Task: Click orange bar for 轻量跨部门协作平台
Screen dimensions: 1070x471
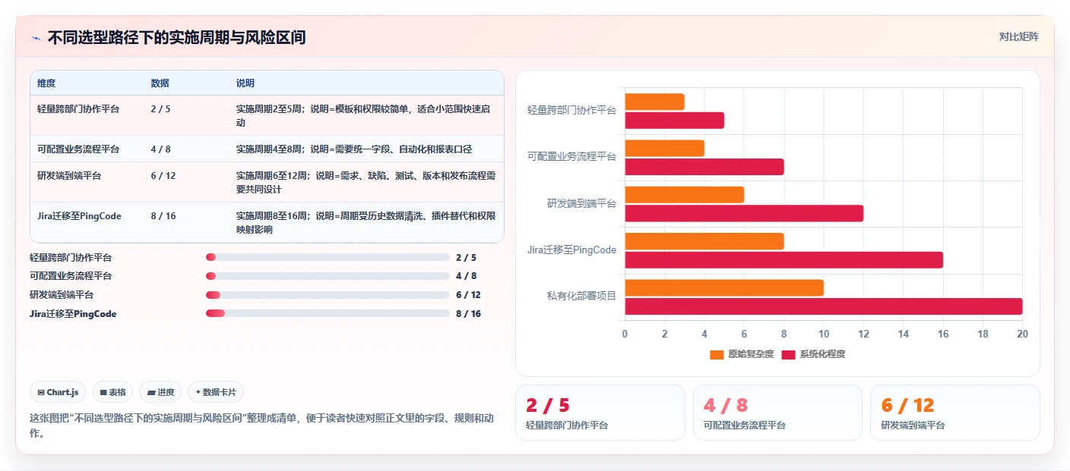Action: 654,102
